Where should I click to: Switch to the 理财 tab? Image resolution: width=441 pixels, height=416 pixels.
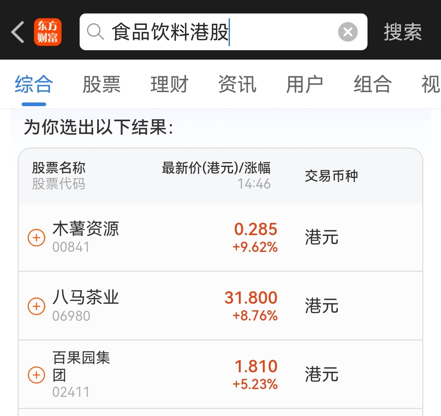pyautogui.click(x=169, y=85)
